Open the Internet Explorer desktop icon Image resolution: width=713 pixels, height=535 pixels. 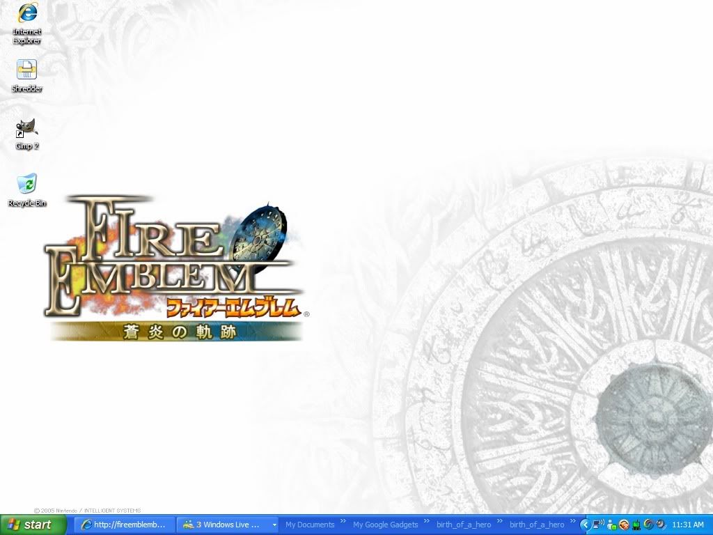[27, 14]
